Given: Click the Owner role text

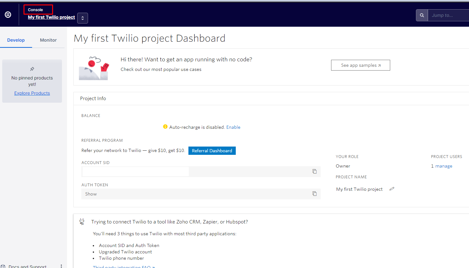Looking at the screenshot, I should [x=343, y=166].
